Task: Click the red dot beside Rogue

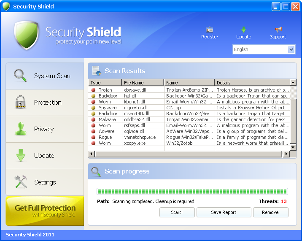Action: tap(93, 137)
